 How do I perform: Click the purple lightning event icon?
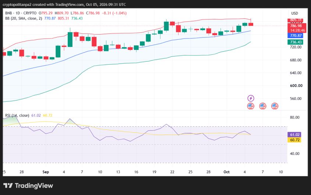point(251,98)
